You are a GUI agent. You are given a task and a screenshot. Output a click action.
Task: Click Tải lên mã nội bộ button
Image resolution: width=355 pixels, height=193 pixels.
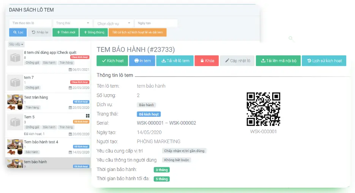coord(278,61)
